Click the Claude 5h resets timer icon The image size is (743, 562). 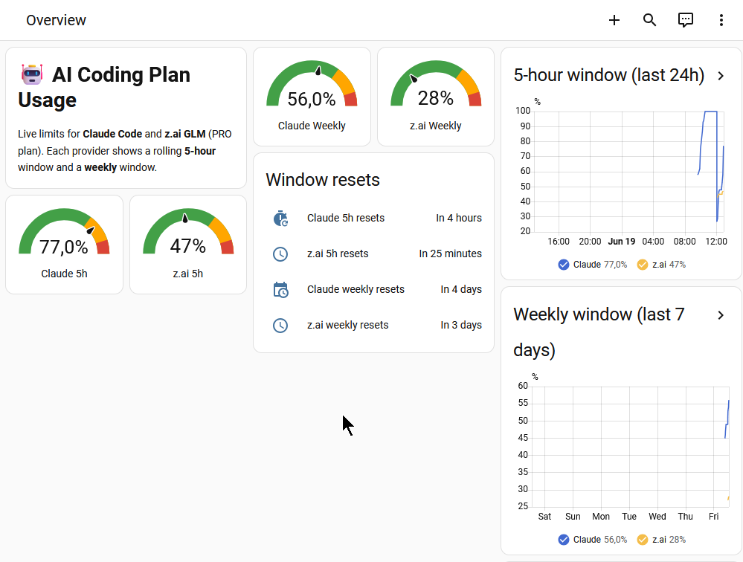click(x=280, y=219)
